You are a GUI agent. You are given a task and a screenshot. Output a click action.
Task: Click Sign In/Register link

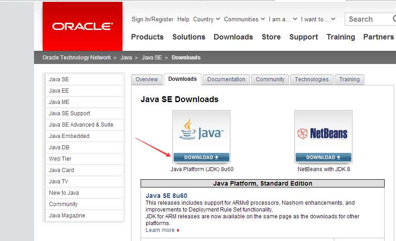pos(152,19)
